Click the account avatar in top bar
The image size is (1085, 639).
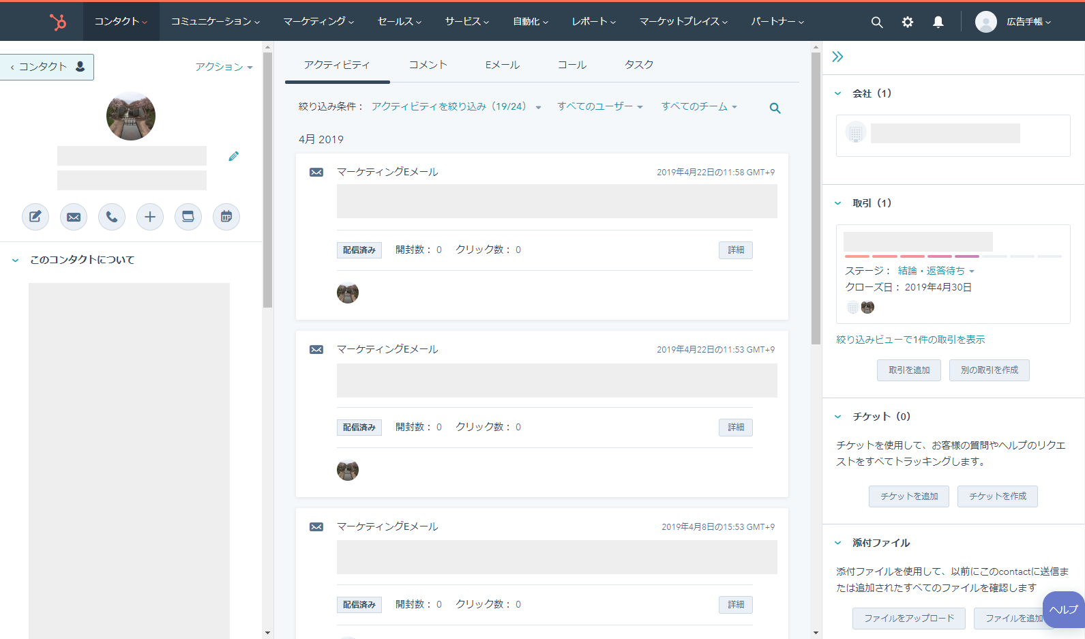pos(986,22)
